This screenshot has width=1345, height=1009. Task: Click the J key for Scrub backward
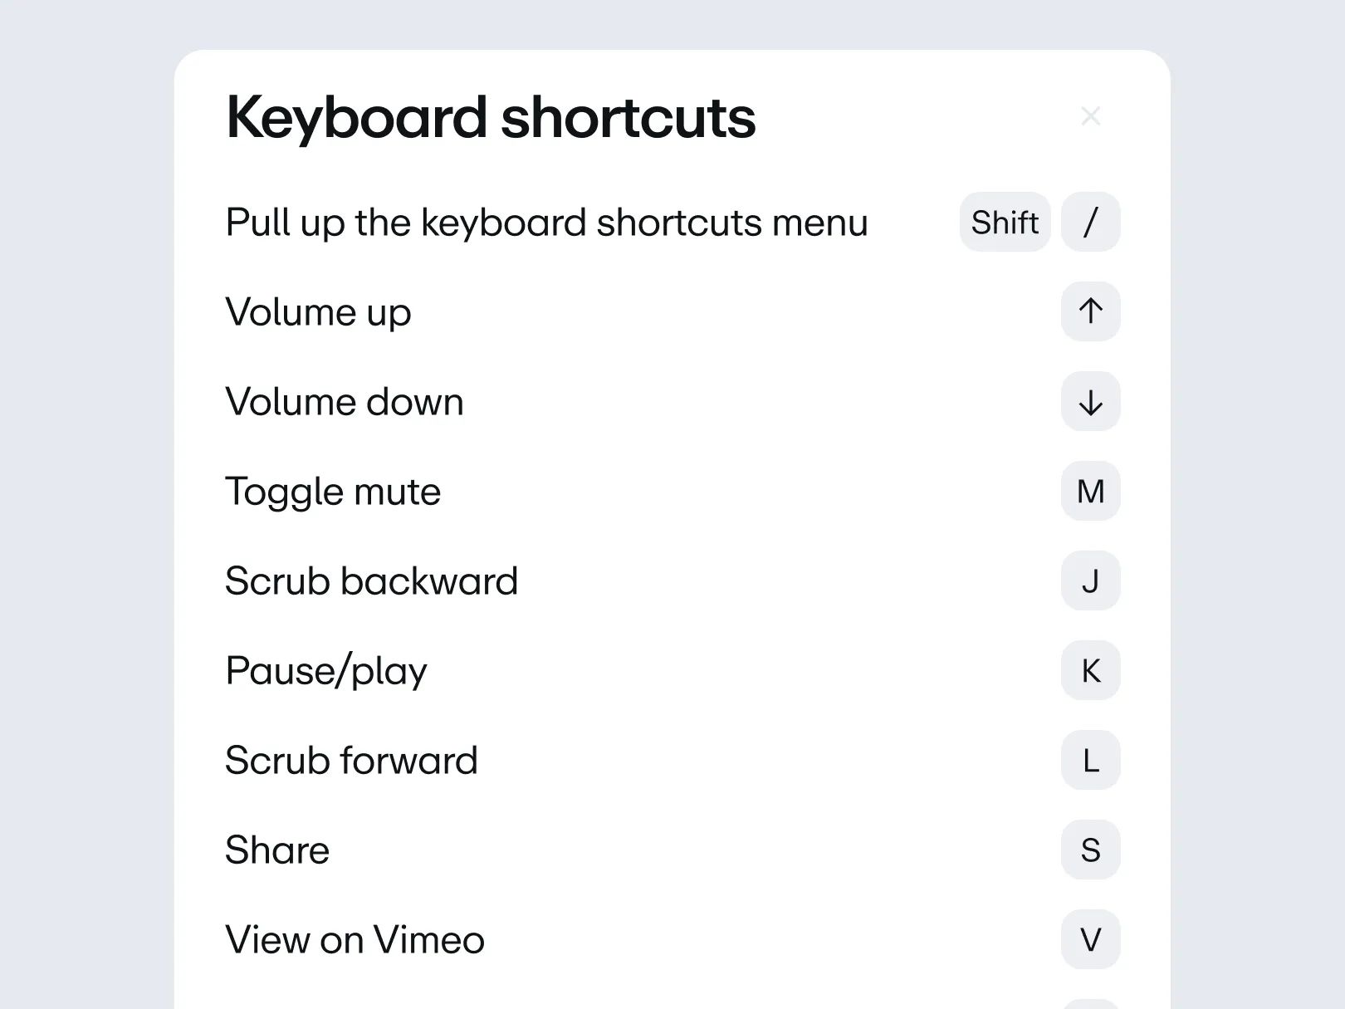click(1090, 580)
